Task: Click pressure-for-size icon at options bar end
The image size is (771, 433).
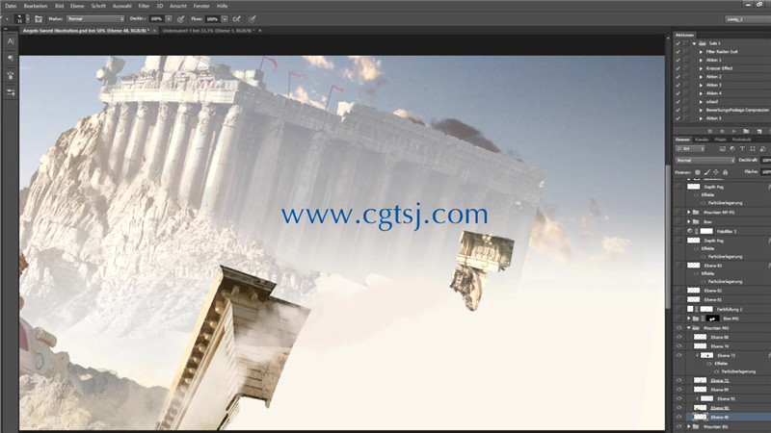Action: (253, 18)
